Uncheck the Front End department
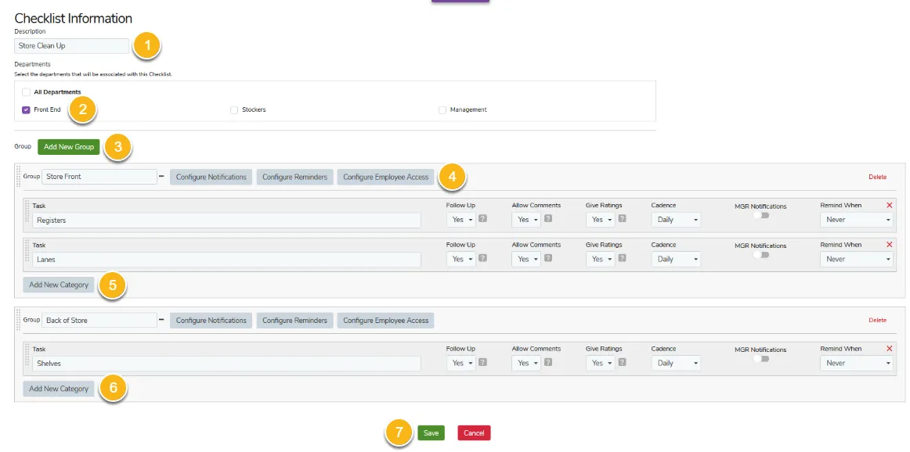 point(26,109)
